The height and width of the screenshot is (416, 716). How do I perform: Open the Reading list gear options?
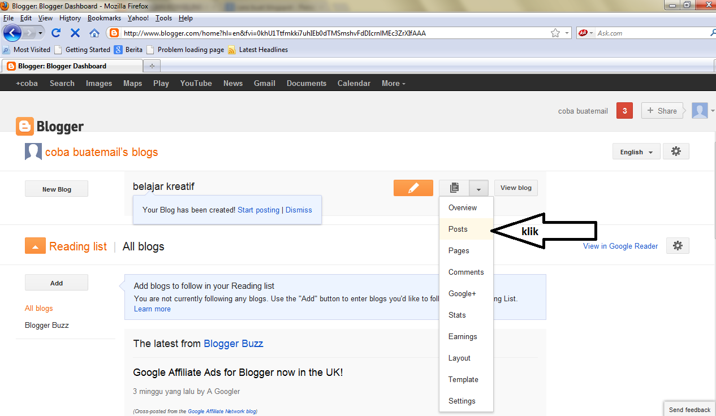tap(678, 245)
